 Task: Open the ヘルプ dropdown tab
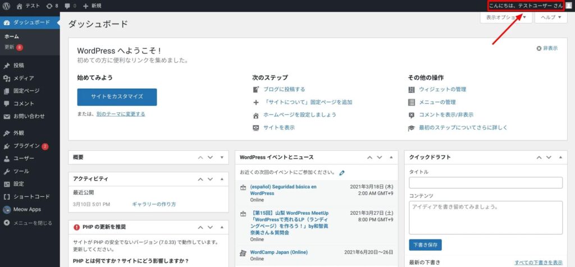551,17
